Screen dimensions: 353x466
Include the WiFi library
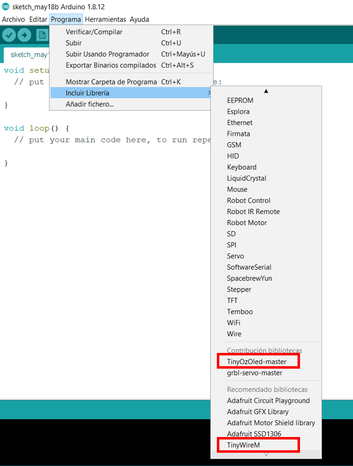click(266, 323)
